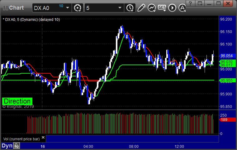Viewport: 237px width, 150px height.
Task: Expand the DX A0 symbol dropdown arrow
Action: click(68, 8)
